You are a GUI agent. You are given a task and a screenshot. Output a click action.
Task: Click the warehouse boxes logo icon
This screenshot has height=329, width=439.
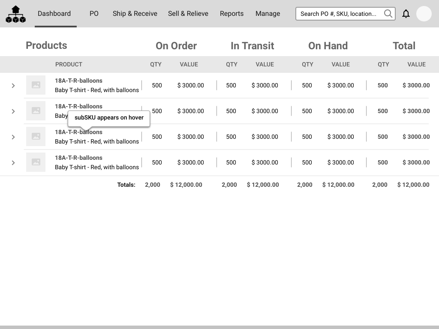click(15, 14)
